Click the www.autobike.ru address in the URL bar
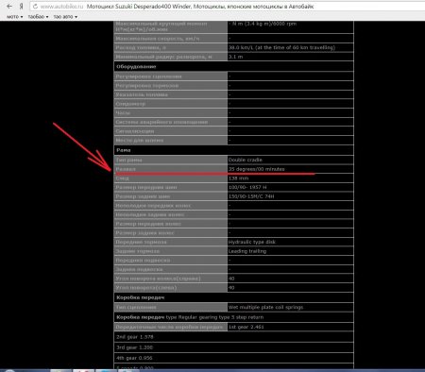The height and width of the screenshot is (372, 425). pyautogui.click(x=62, y=7)
